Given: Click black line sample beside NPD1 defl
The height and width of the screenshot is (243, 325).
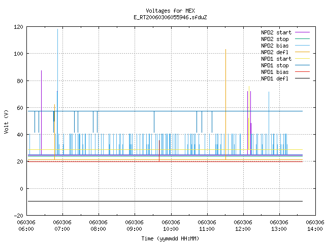Looking at the screenshot, I should pyautogui.click(x=303, y=78).
